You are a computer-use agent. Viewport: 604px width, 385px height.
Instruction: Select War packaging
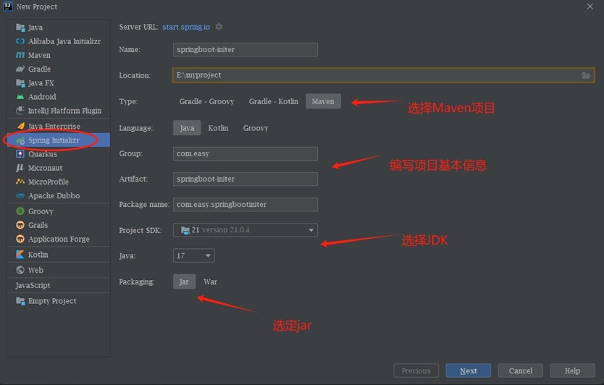(210, 282)
